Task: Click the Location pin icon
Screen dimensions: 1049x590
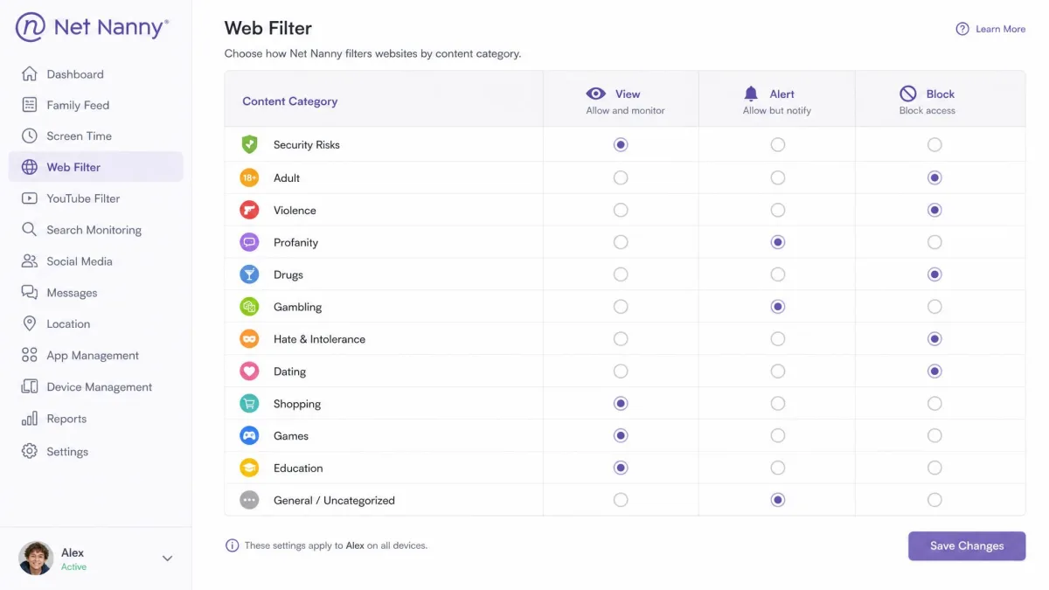Action: tap(30, 323)
